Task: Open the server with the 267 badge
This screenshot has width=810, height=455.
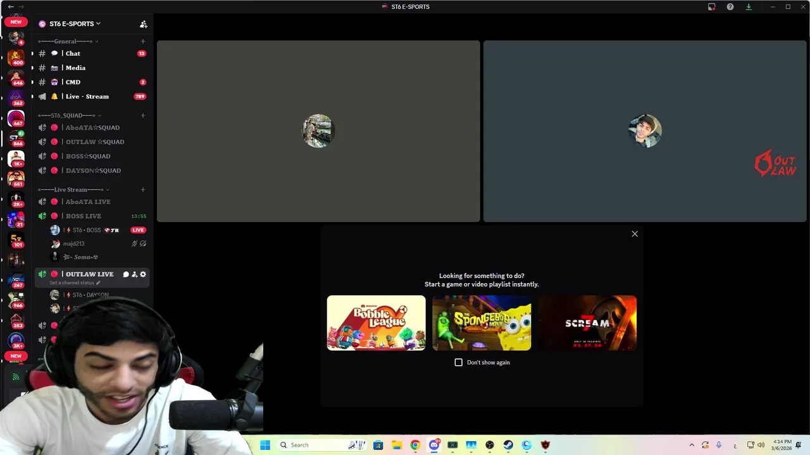Action: [16, 280]
